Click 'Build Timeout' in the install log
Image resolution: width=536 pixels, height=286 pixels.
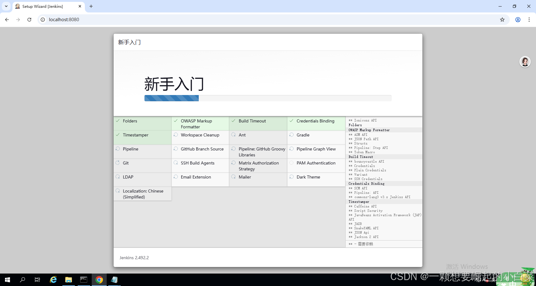tap(361, 157)
